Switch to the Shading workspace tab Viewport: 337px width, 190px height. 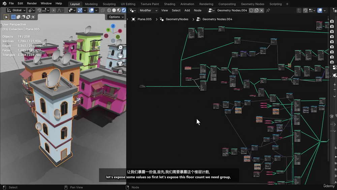tap(170, 4)
